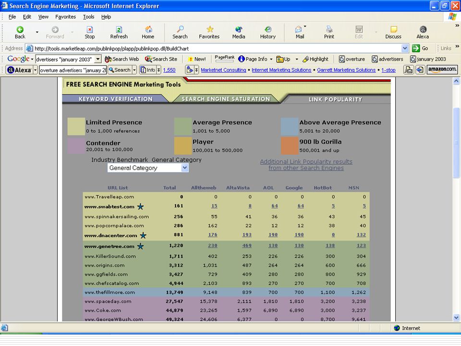Open the Favorites menu in menu bar
461x346 pixels.
pos(66,17)
